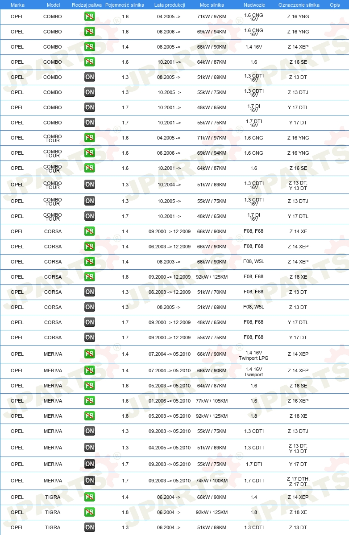Viewport: 349px width, 535px height.
Task: Click ON icon in MERIVA 1.7 DTI Y 17 DT row
Action: 89,464
